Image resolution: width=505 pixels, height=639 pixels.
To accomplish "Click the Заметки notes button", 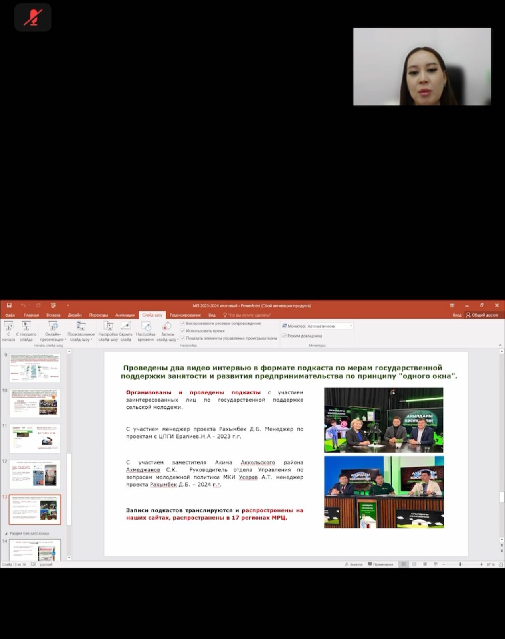I will coord(354,564).
